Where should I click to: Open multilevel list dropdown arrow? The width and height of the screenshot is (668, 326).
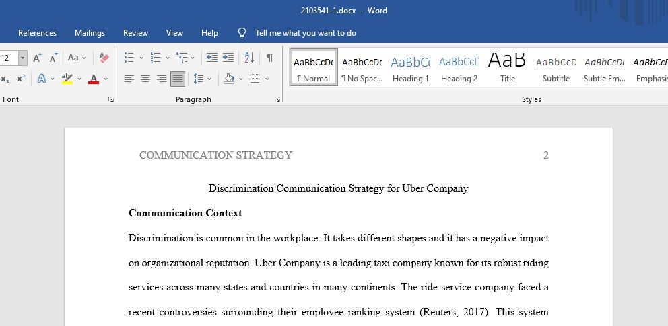tap(193, 58)
